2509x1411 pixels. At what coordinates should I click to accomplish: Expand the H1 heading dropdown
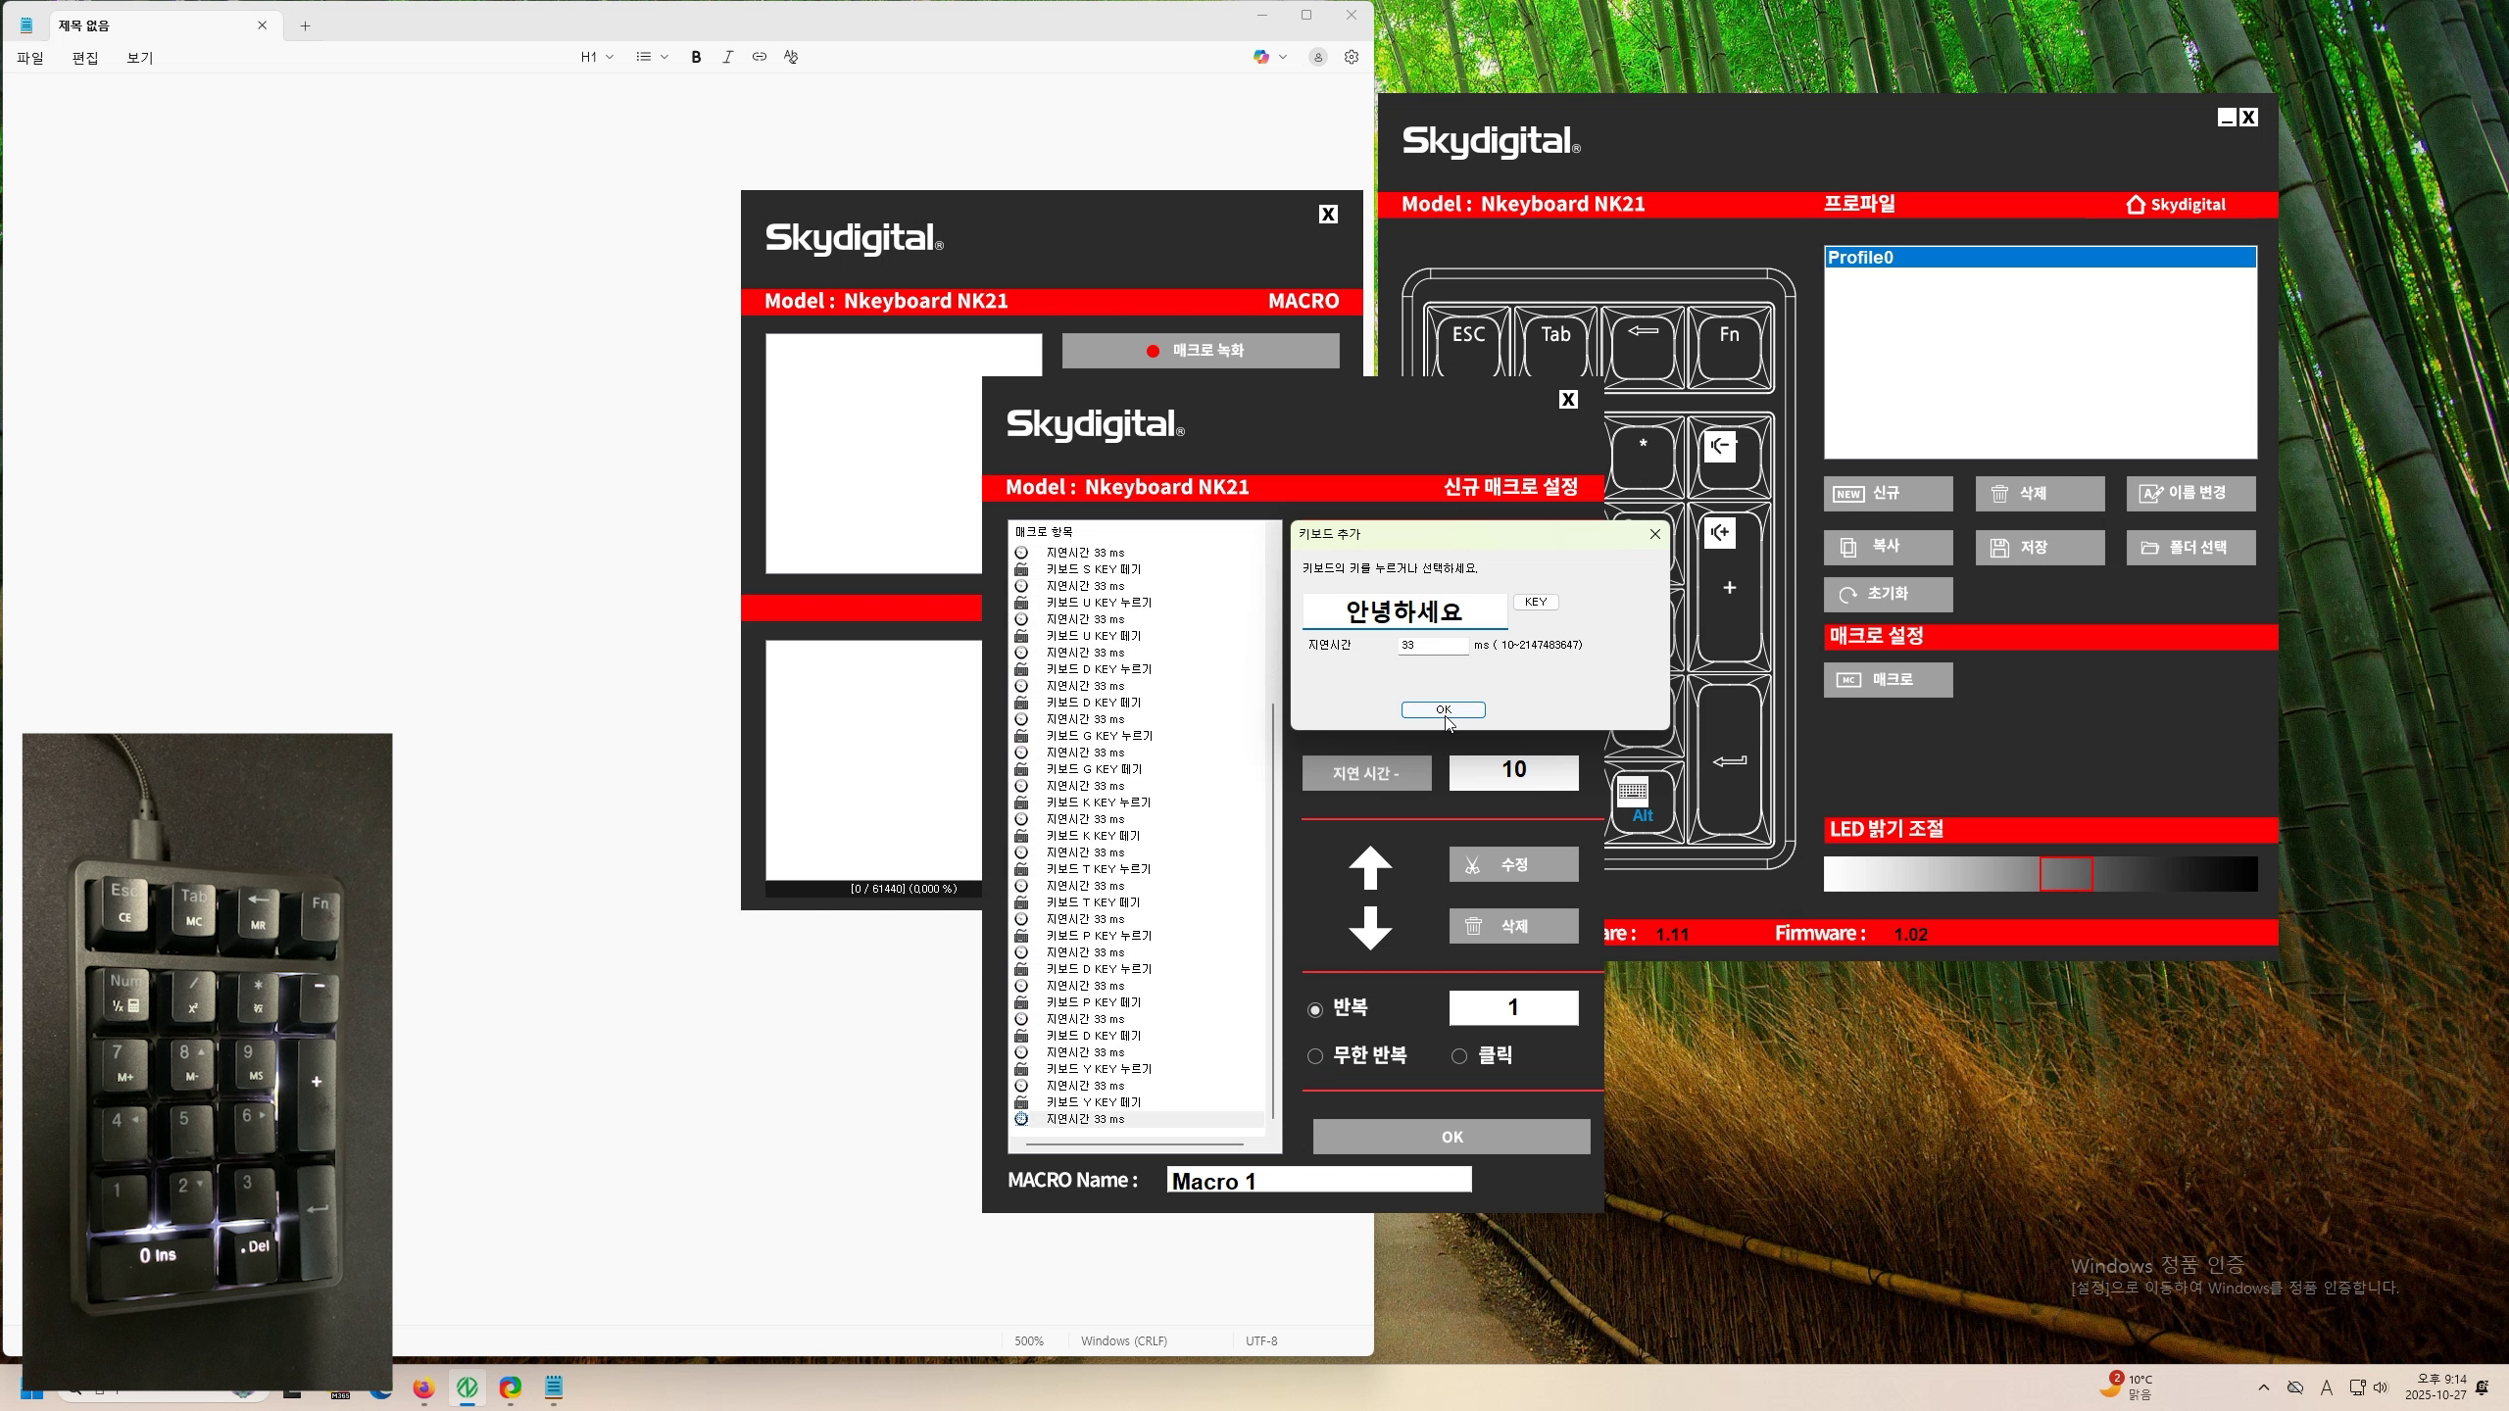point(597,57)
